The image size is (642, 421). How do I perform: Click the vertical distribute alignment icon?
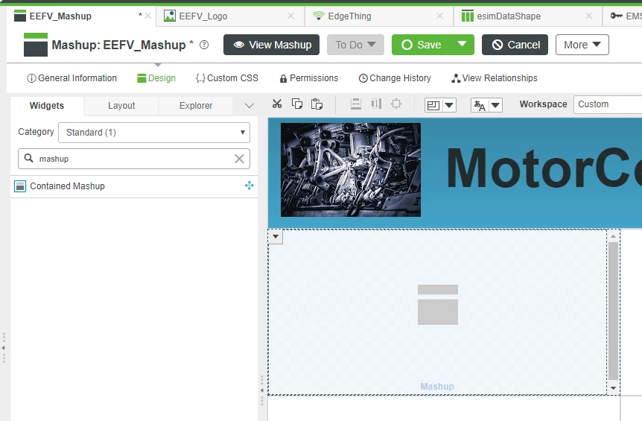tap(356, 104)
